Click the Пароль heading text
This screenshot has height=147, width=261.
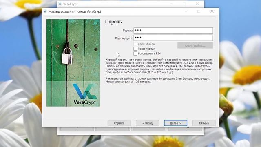click(x=113, y=22)
